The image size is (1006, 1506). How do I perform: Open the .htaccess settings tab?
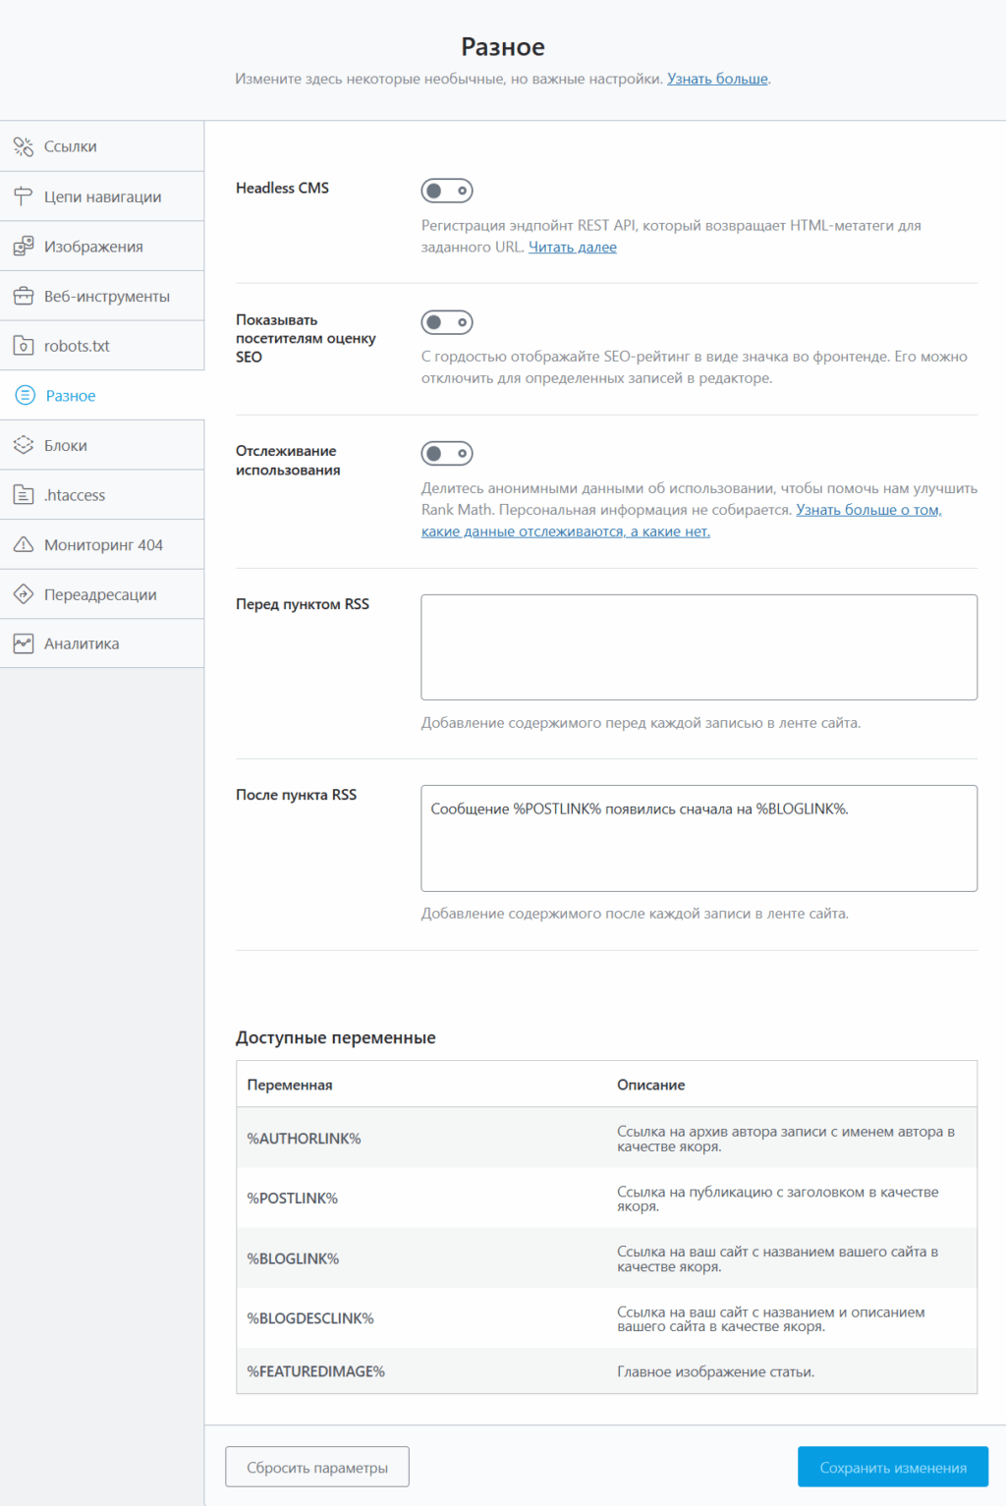click(75, 495)
